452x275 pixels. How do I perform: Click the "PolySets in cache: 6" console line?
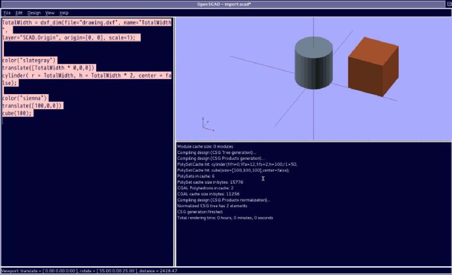pos(196,176)
